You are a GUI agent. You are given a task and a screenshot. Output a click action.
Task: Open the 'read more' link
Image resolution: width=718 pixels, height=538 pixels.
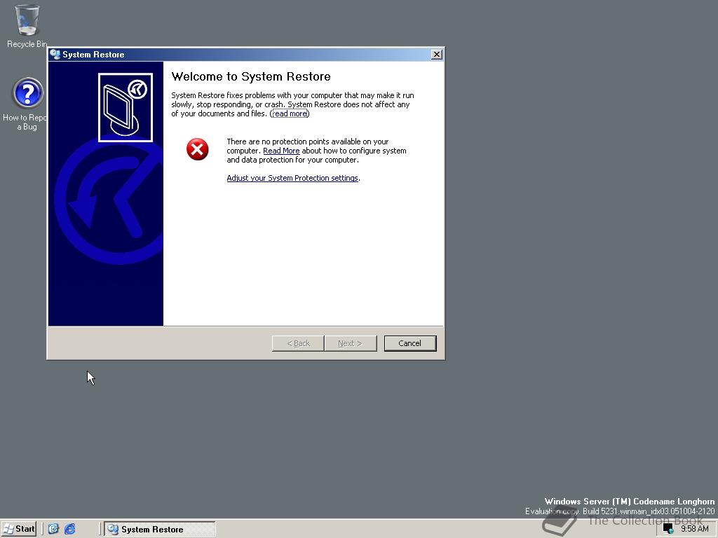pyautogui.click(x=290, y=113)
